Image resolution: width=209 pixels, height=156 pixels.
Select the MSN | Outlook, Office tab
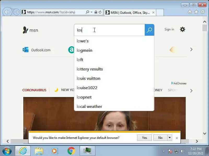(x=130, y=12)
